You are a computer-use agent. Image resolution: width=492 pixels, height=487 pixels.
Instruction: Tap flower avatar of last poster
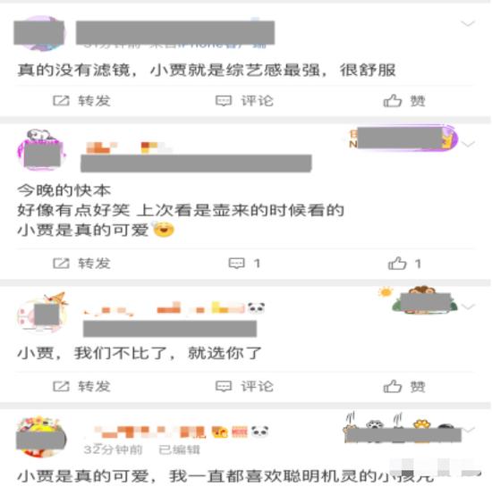tap(41, 437)
